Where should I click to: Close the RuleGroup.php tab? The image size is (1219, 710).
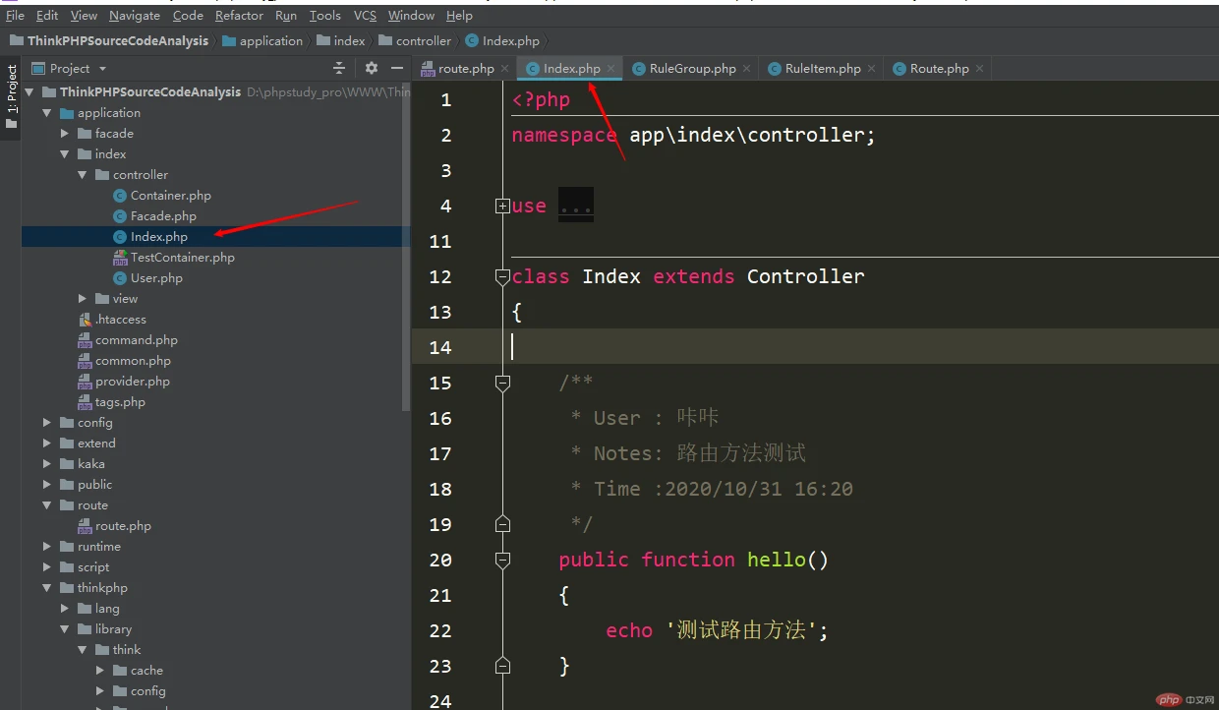tap(747, 68)
